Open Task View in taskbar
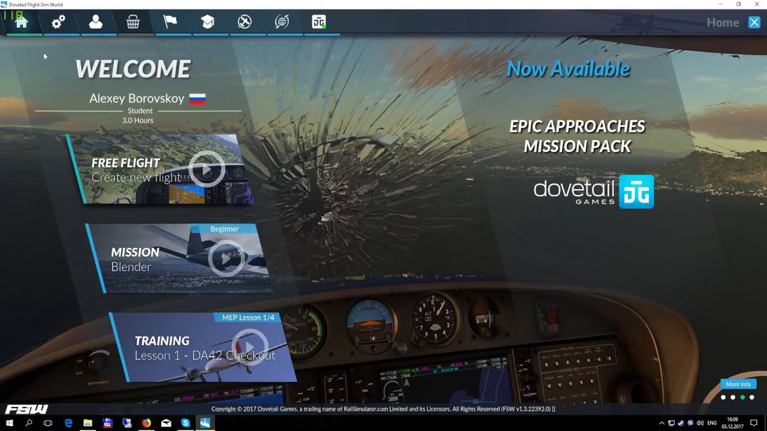 tap(49, 423)
